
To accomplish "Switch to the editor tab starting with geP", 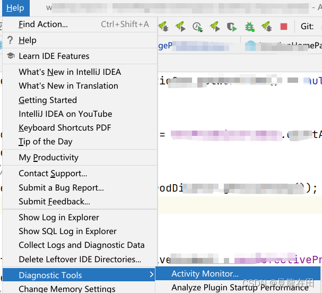I will pos(199,46).
